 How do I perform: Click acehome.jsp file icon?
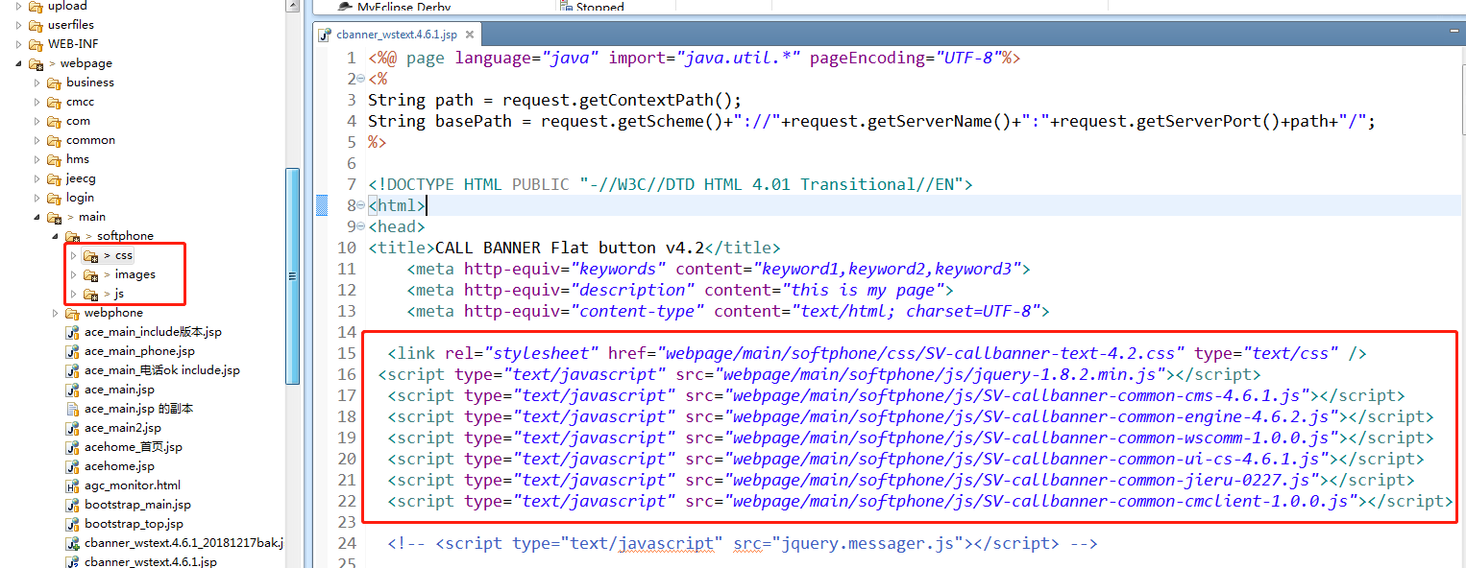click(72, 466)
